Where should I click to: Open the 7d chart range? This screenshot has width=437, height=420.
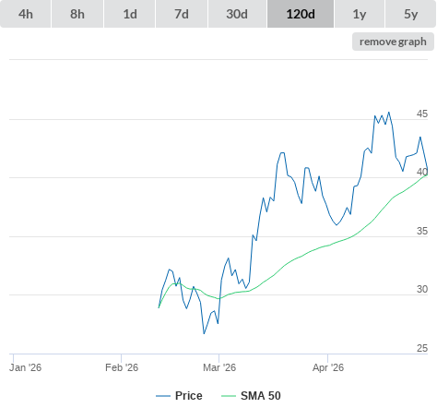(x=182, y=14)
